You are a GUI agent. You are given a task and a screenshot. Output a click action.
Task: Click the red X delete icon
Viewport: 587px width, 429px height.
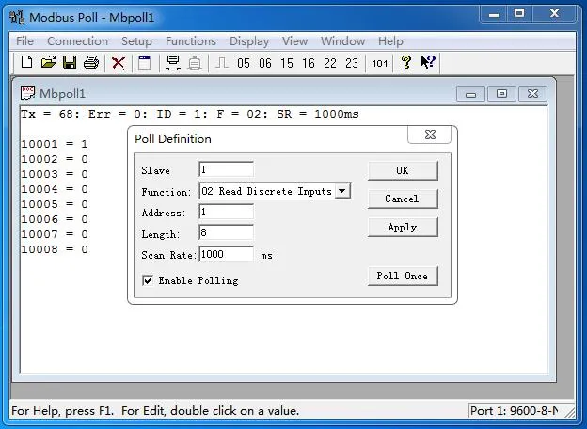point(119,63)
